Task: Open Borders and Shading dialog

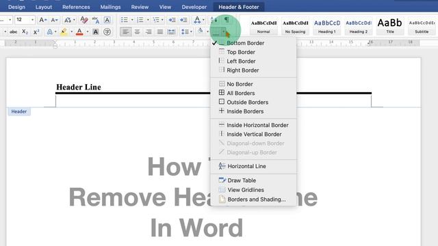Action: pos(253,200)
